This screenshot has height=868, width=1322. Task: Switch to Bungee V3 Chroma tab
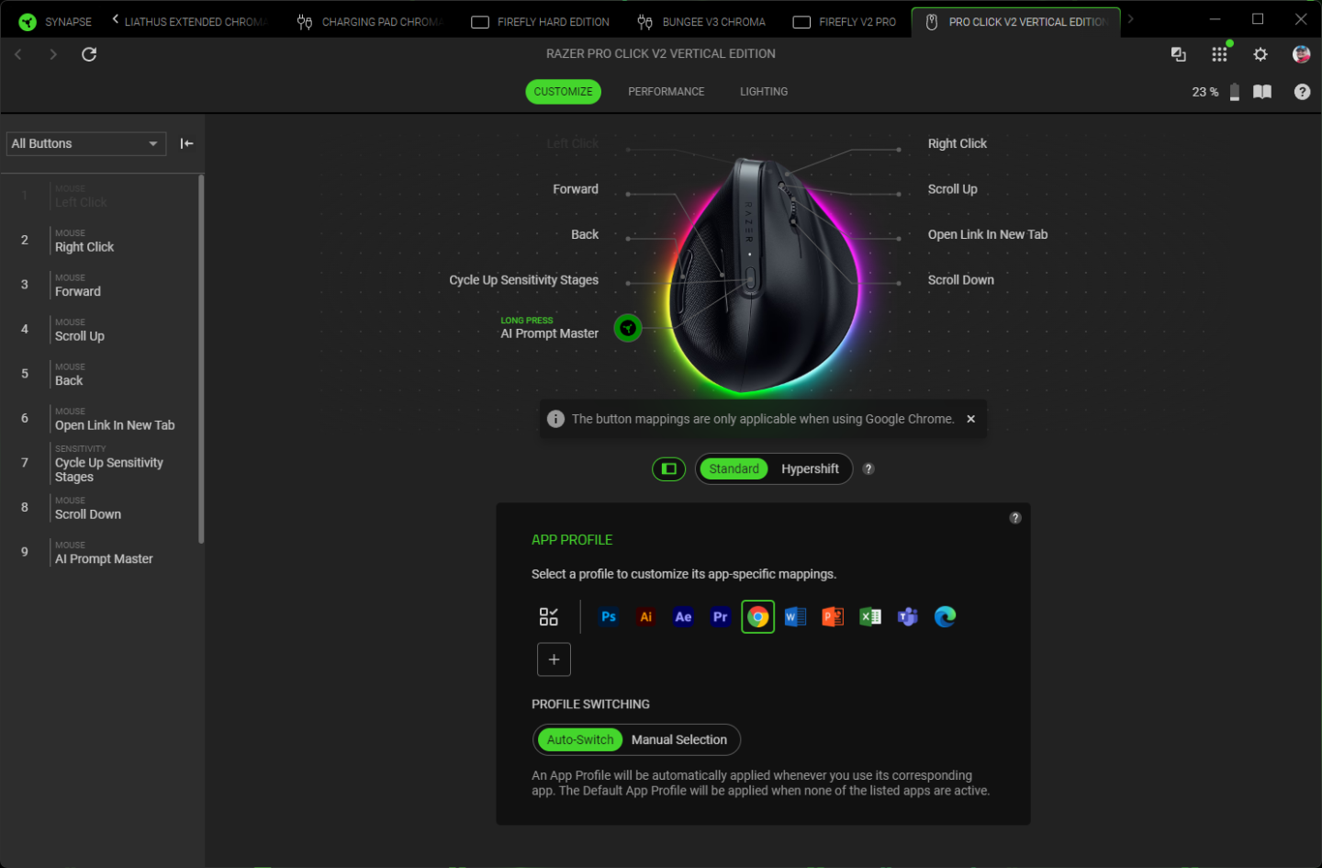701,22
